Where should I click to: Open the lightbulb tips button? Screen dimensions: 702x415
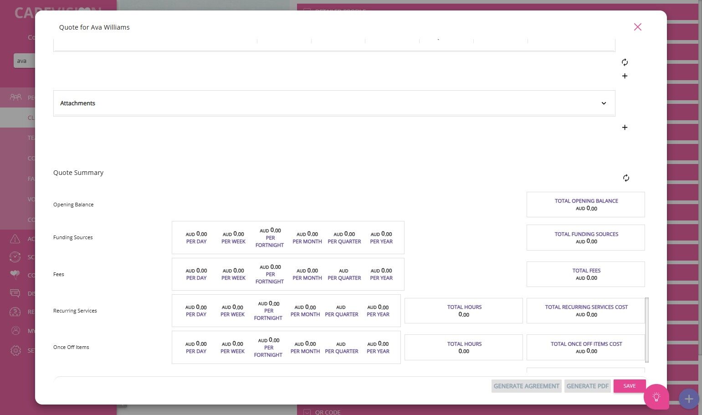(656, 397)
